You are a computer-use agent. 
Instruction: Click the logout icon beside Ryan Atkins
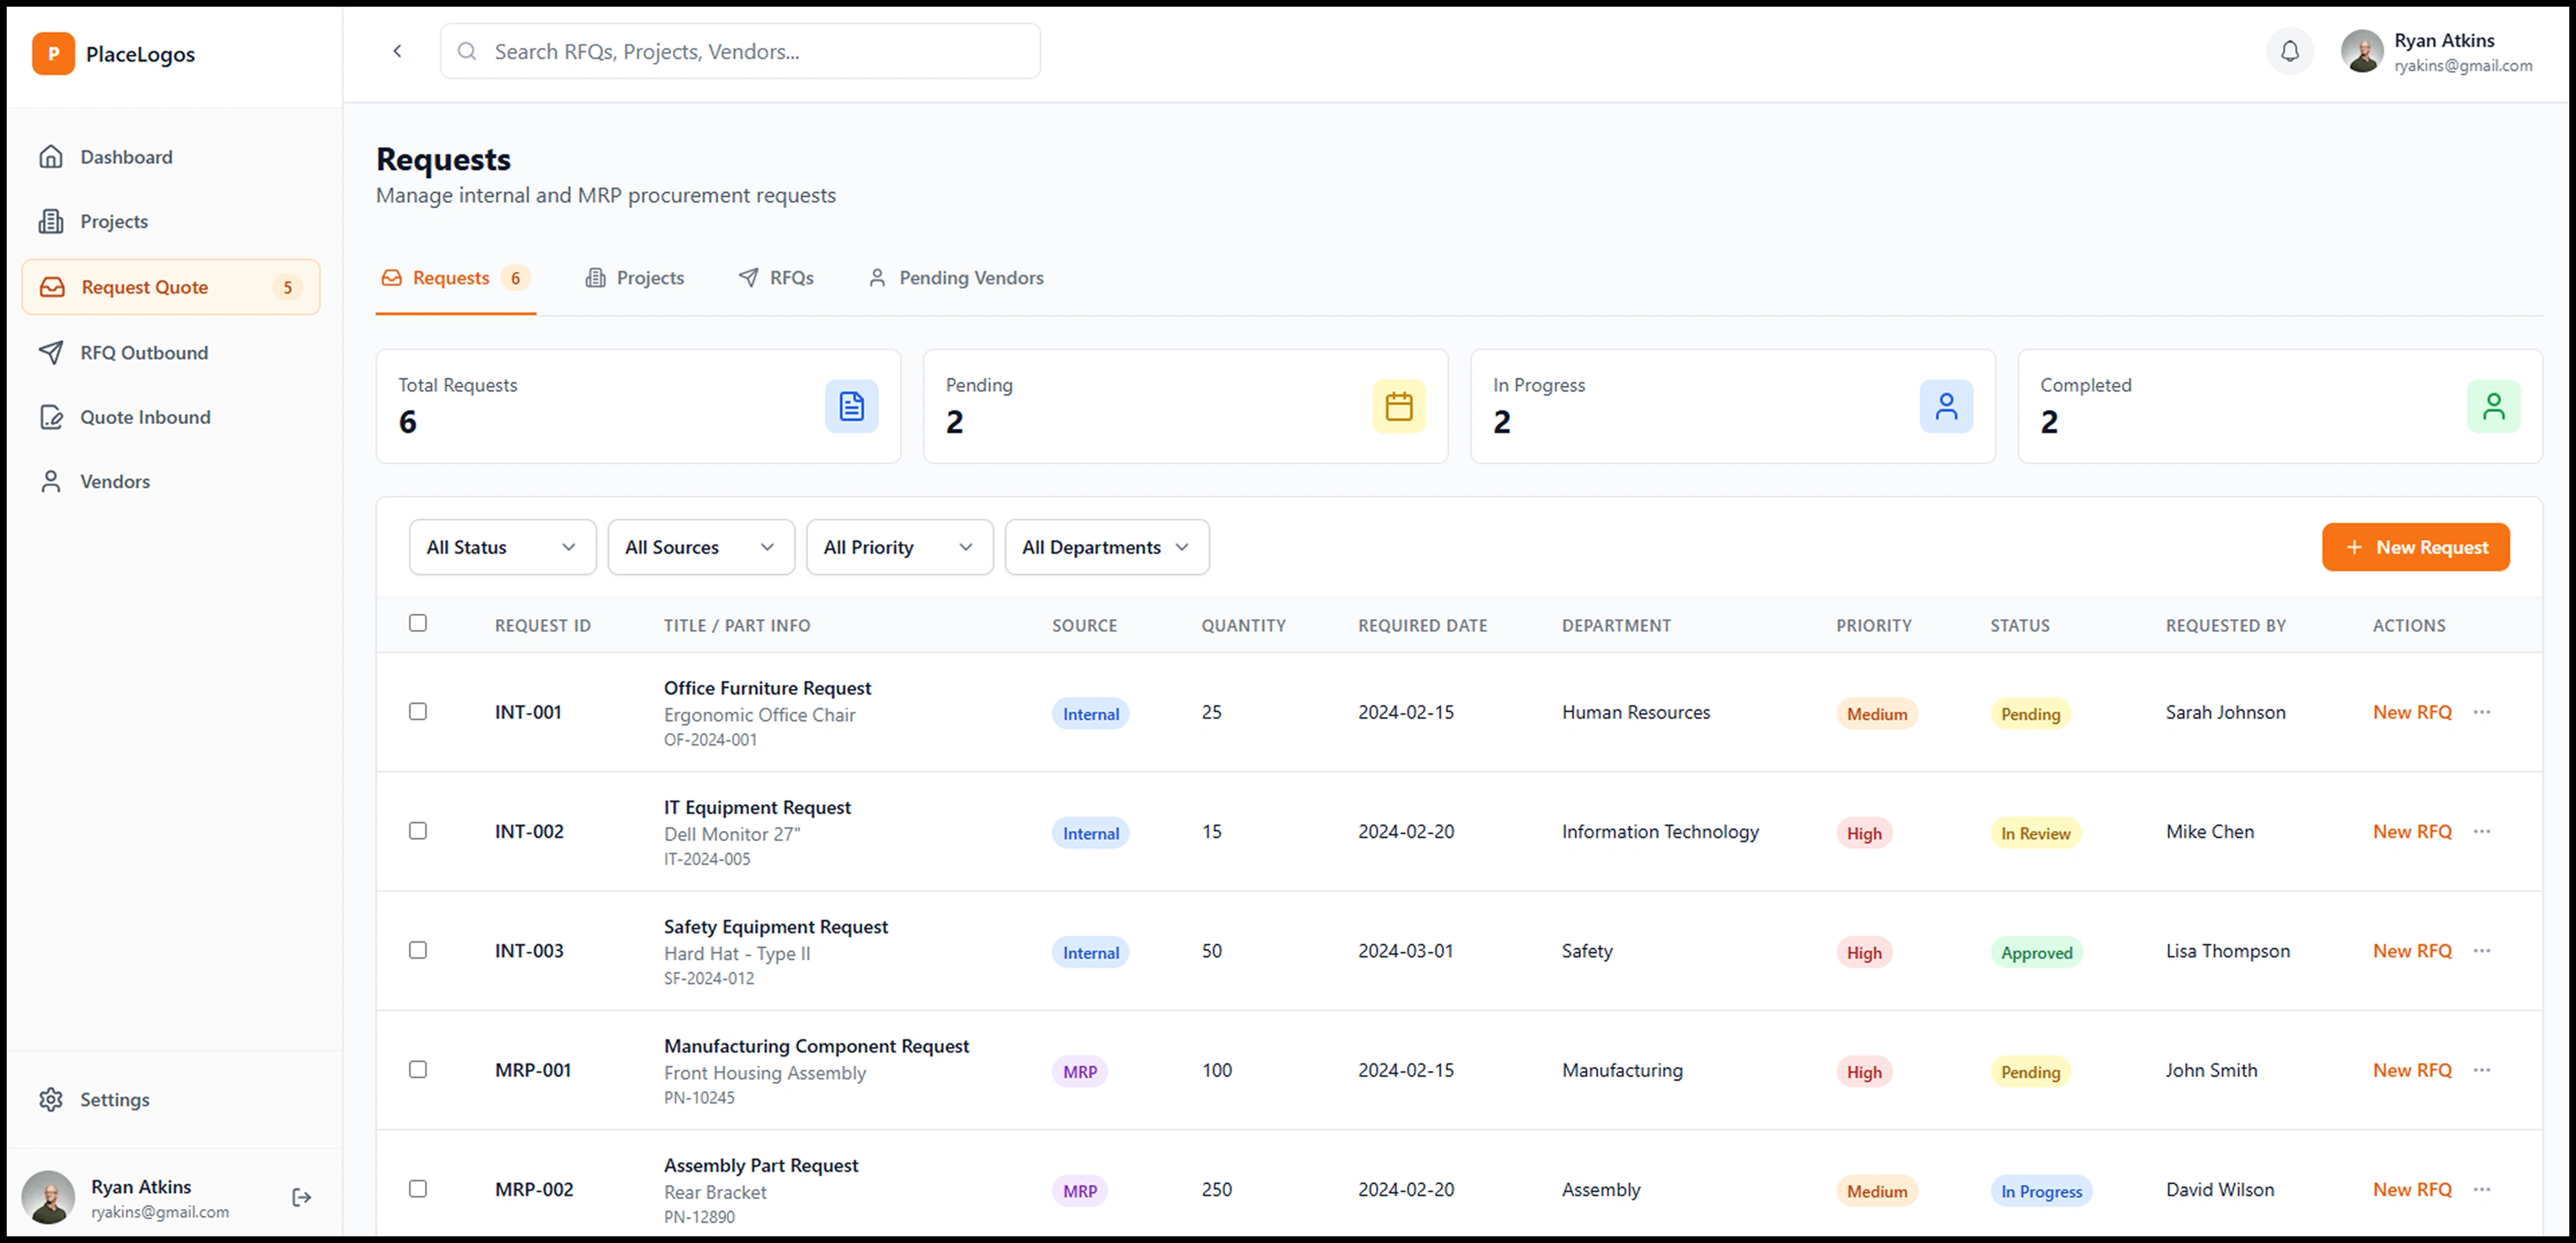click(x=301, y=1197)
